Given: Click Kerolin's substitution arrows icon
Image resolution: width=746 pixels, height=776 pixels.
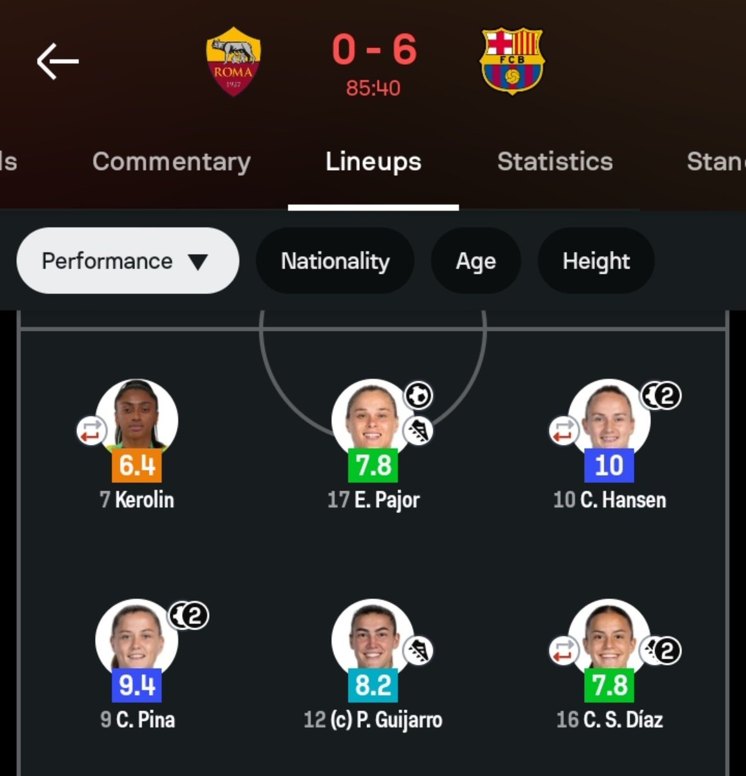Looking at the screenshot, I should tap(90, 431).
